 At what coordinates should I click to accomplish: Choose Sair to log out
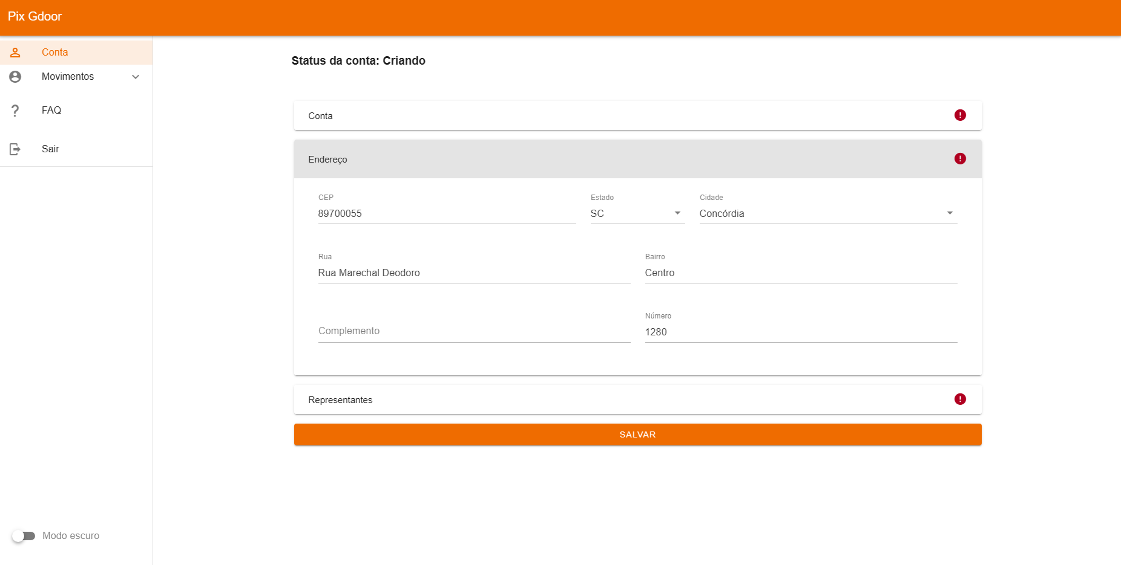[76, 149]
